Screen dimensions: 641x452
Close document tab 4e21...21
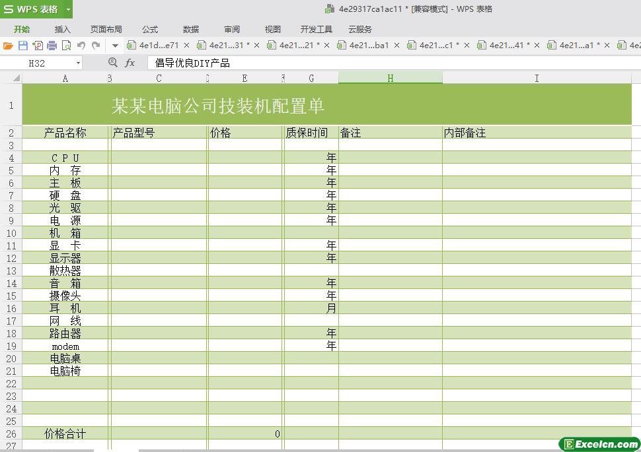[x=326, y=46]
